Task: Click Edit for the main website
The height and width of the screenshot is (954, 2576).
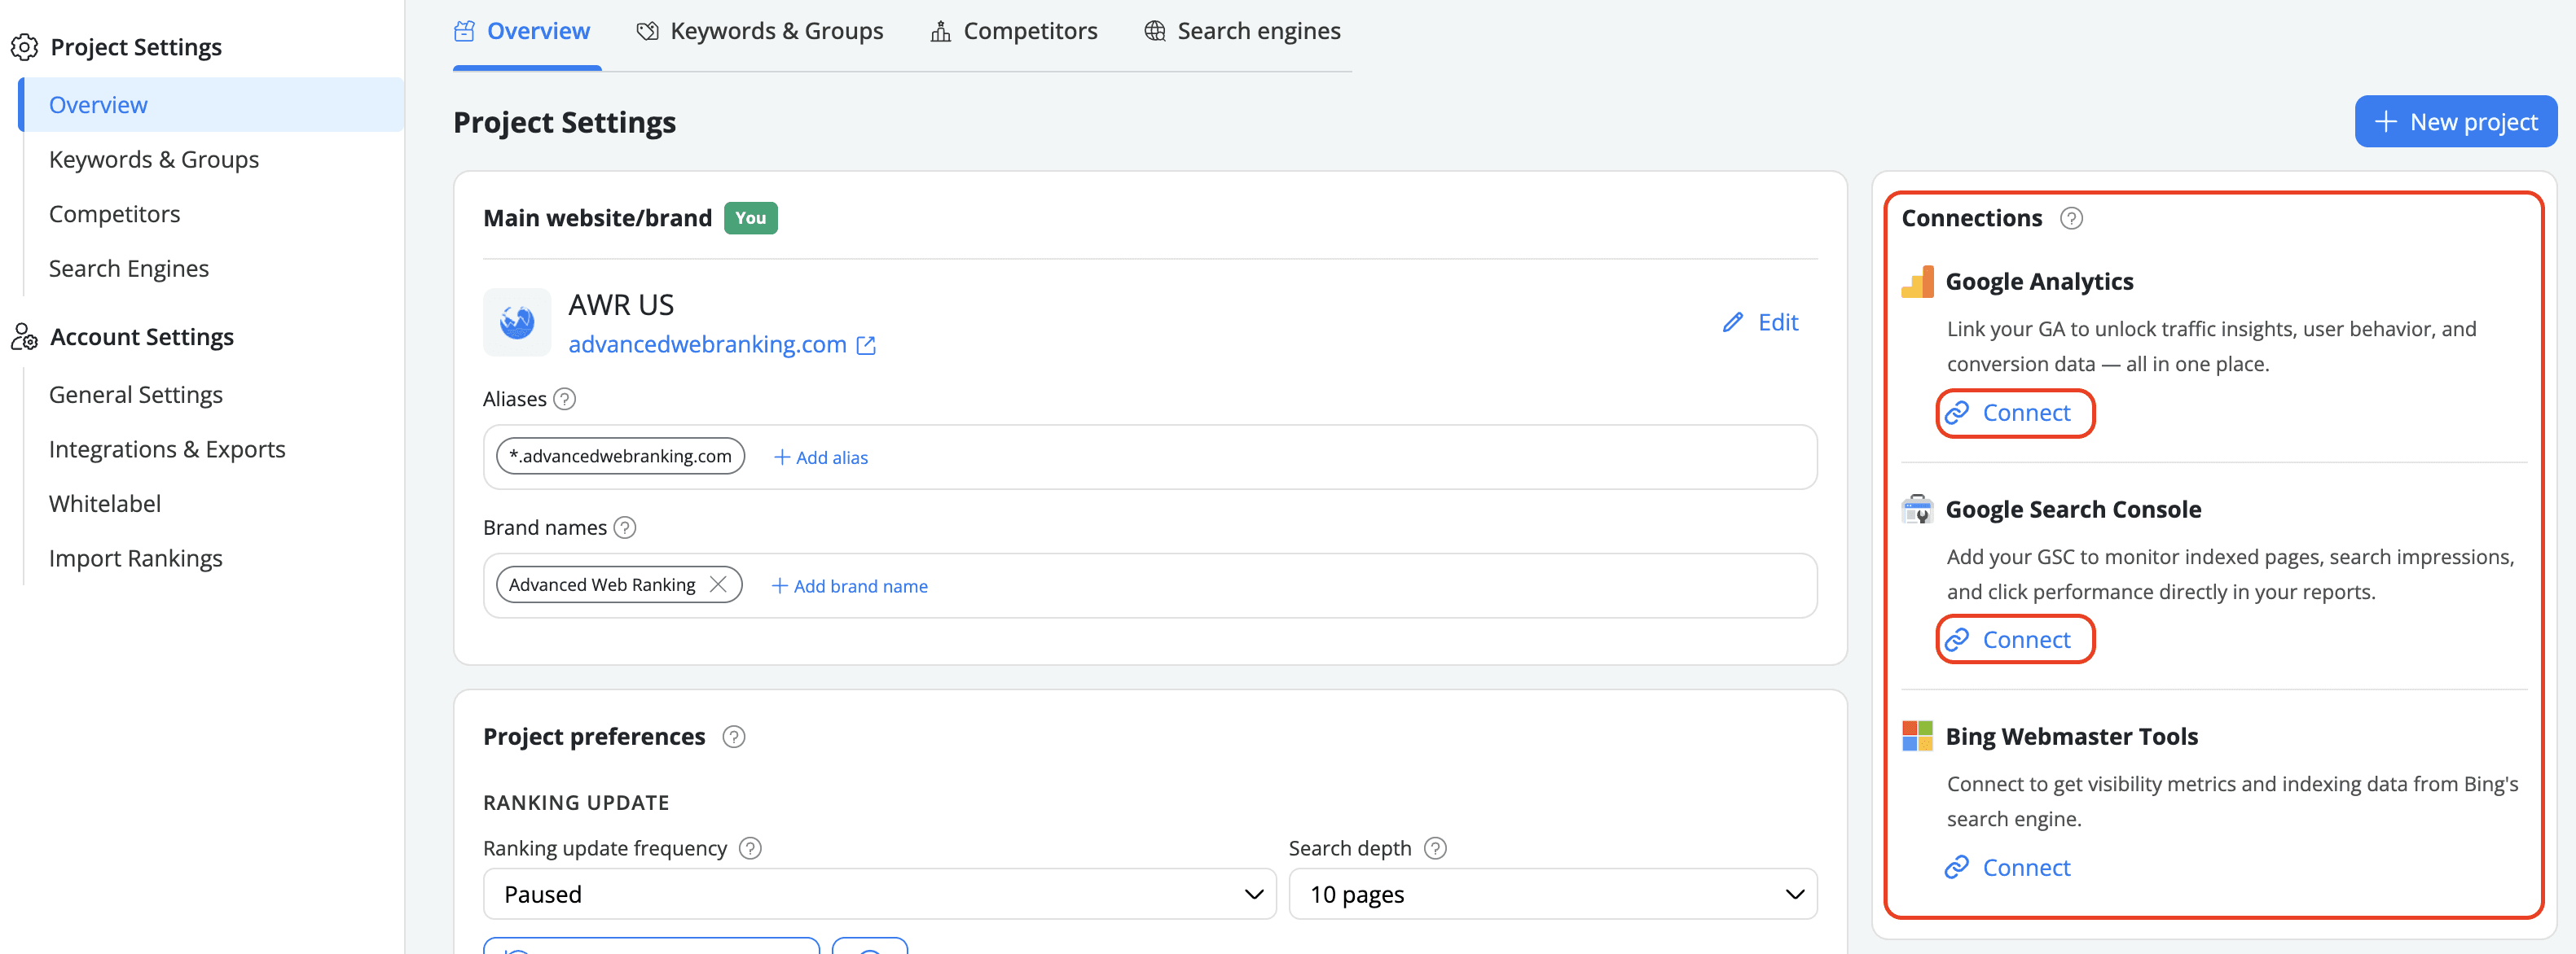Action: pos(1760,322)
